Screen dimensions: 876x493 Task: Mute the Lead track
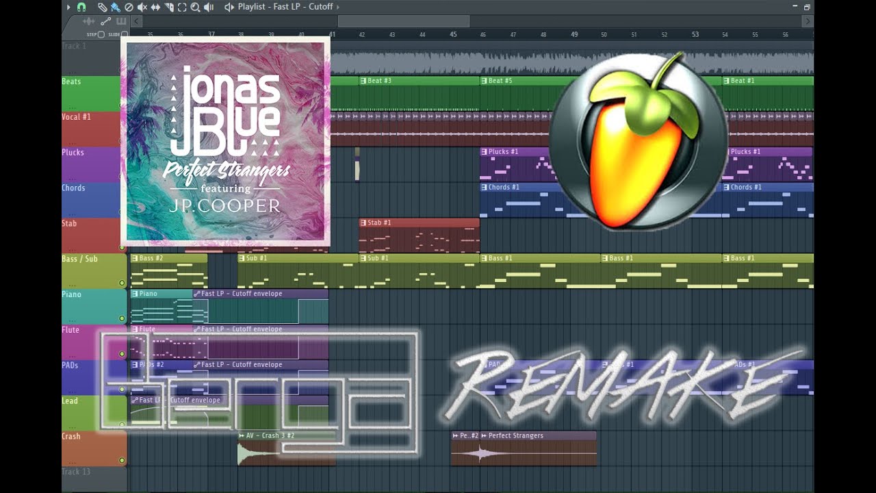pos(123,425)
